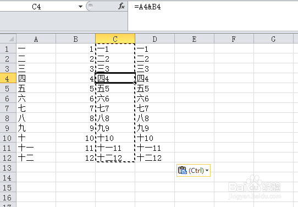The image size is (298, 207).
Task: Select row 13 header
Action: (x=8, y=167)
